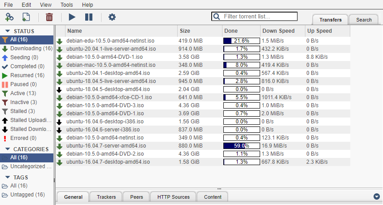This screenshot has height=205, width=383.
Task: Click the sidebar splitter grip dots
Action: (x=54, y=180)
